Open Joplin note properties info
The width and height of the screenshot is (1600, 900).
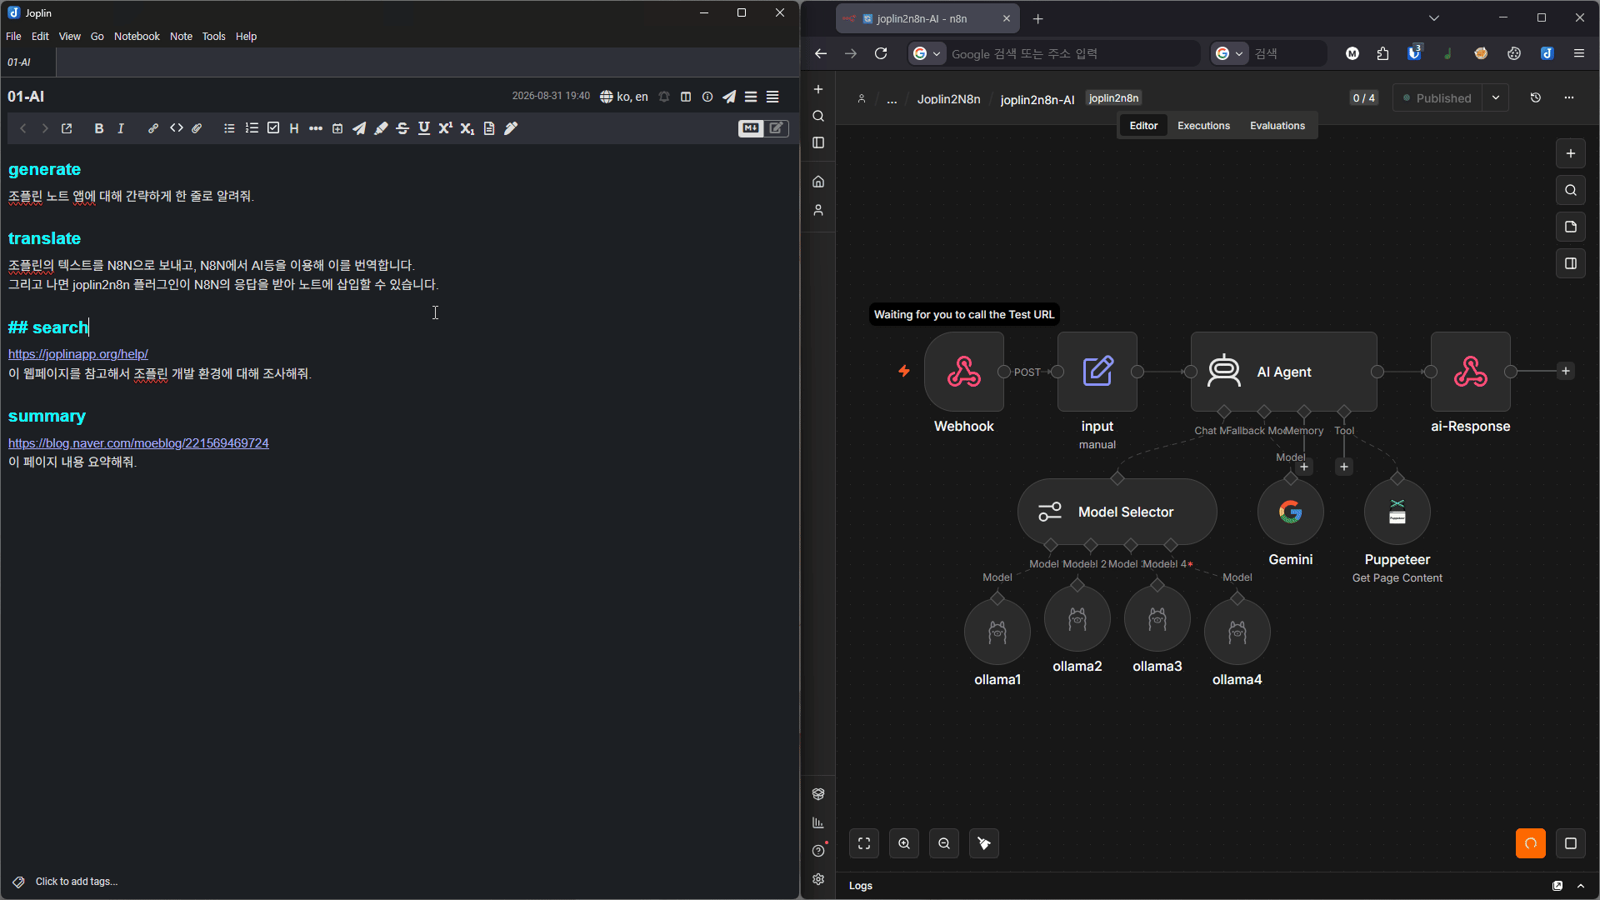707,97
